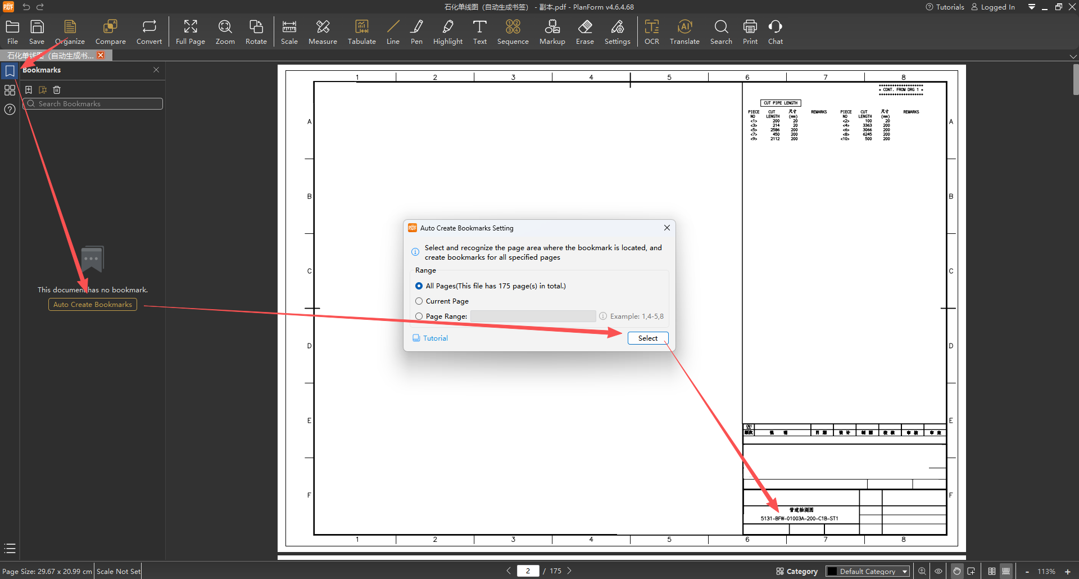Select the All Pages radio option
The image size is (1079, 579).
[x=419, y=286]
